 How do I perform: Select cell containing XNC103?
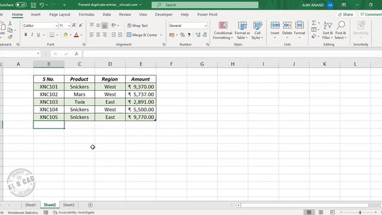[49, 102]
